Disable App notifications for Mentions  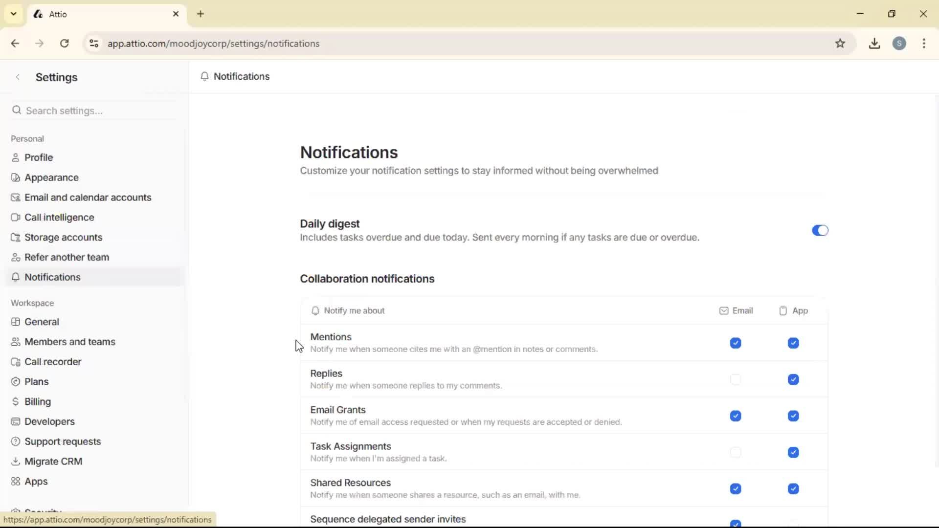click(793, 343)
